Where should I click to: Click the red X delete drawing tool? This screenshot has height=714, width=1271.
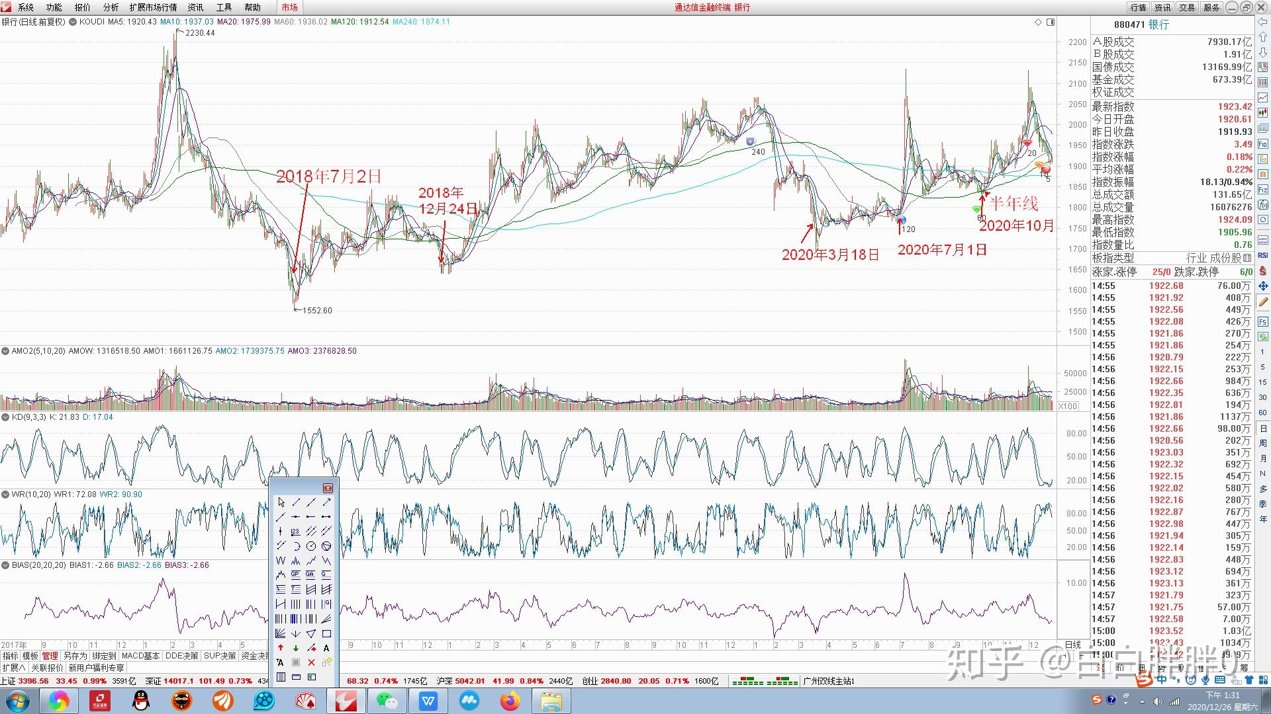point(311,662)
